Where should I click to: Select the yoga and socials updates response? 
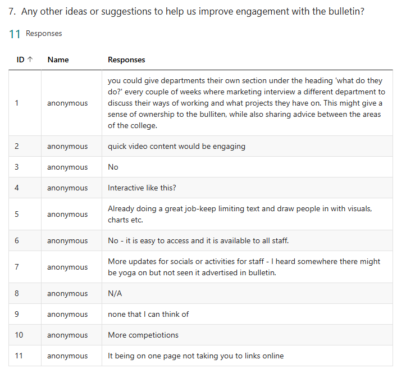tap(244, 267)
